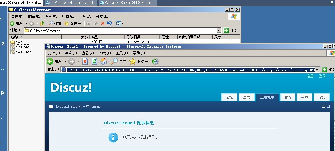Expand Explorer Back history dropdown arrow
Viewport: 335px width, 151px height.
(x=26, y=23)
